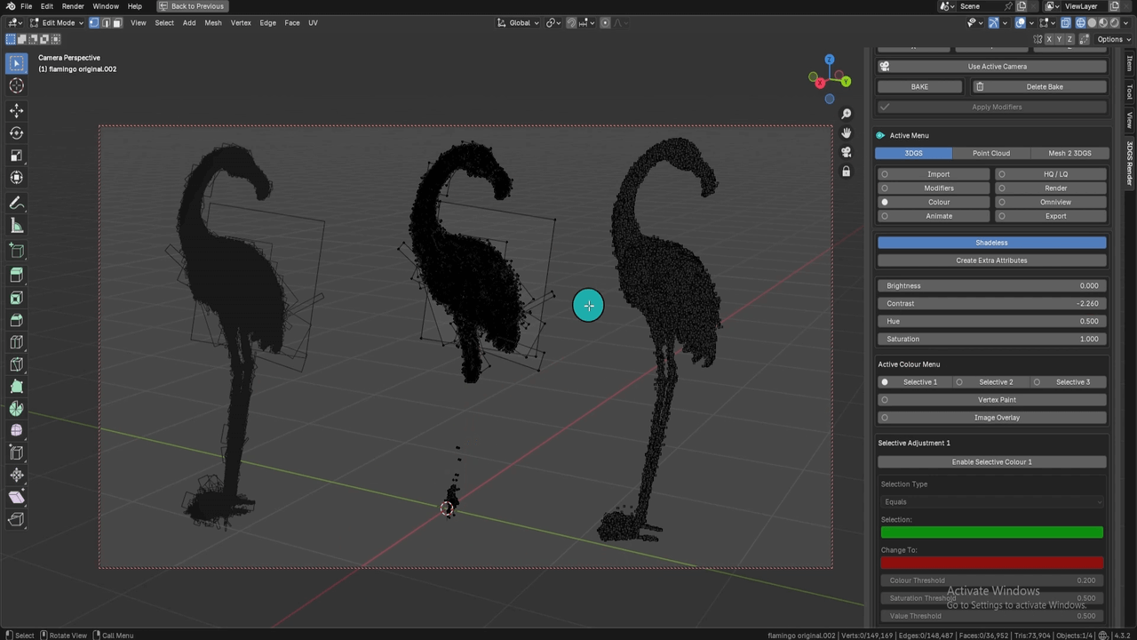Toggle camera view icon in viewport

[846, 152]
